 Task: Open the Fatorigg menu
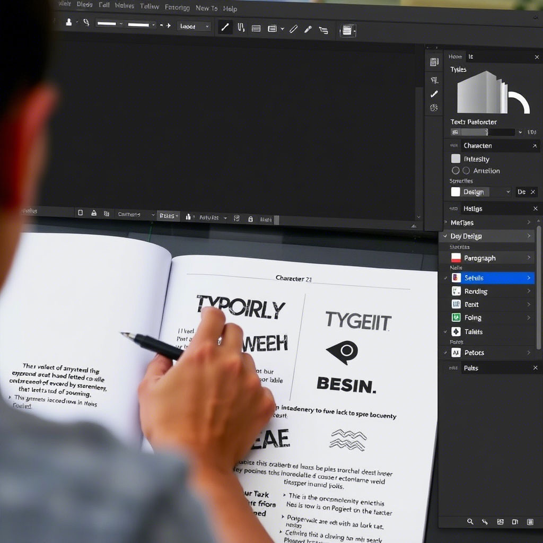coord(177,7)
